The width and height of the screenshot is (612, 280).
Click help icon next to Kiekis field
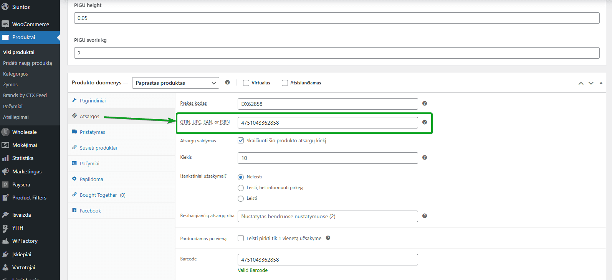pyautogui.click(x=425, y=158)
